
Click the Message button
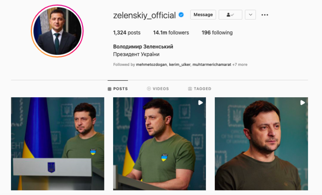[x=203, y=14]
